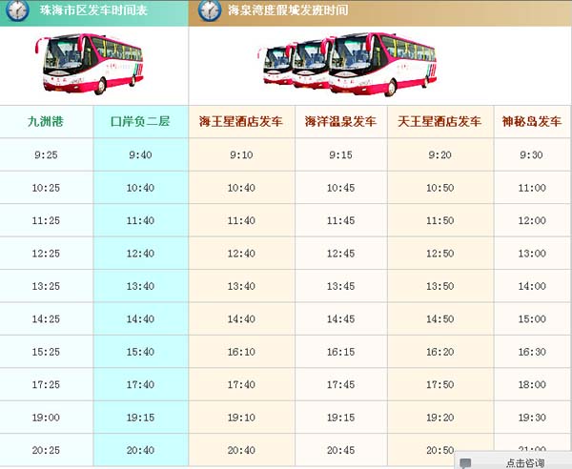
Task: Select the 19:10 time under 海王星酒店发车
Action: coord(241,418)
